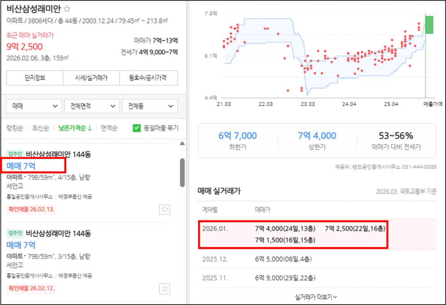Click the listing panel's vertical scrollbar thumb
Image resolution: width=446 pixels, height=305 pixels.
[182, 172]
